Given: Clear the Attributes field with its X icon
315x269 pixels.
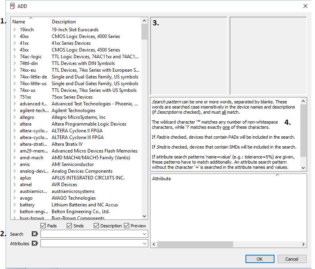Looking at the screenshot, I should 35,243.
